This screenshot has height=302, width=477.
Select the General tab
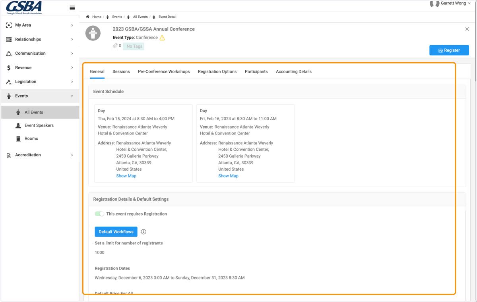(x=97, y=72)
